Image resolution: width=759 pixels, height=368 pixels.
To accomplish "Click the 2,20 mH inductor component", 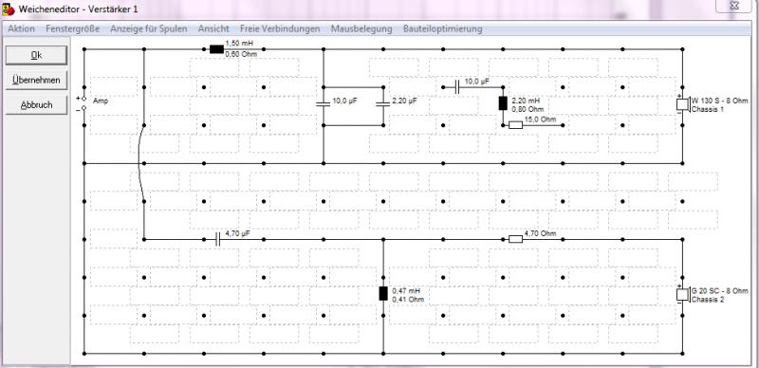I will click(503, 103).
